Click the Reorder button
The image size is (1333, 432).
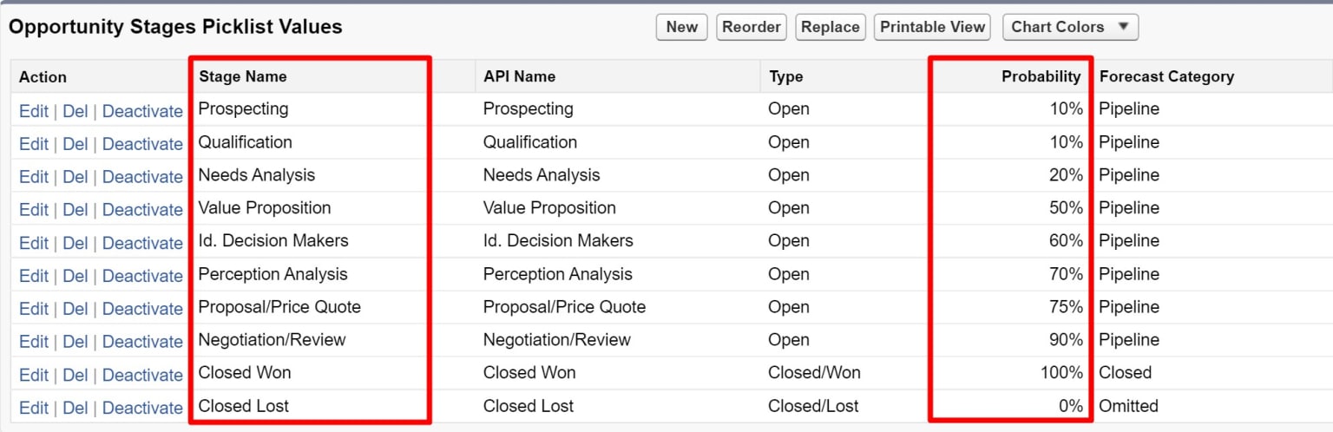[752, 27]
